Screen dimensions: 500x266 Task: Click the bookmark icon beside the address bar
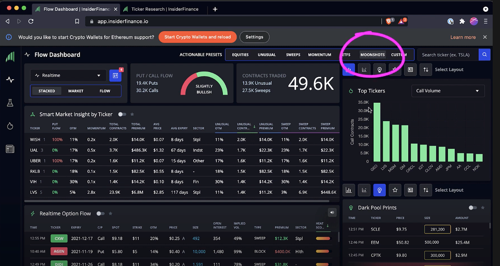(x=77, y=21)
